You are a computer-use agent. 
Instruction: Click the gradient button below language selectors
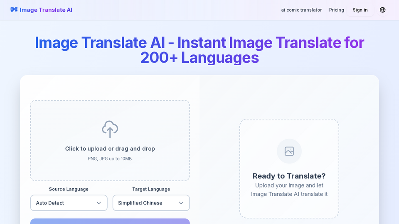(110, 221)
